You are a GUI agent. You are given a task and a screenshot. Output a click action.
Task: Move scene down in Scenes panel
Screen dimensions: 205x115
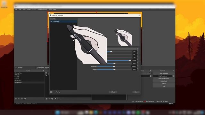tap(25, 99)
